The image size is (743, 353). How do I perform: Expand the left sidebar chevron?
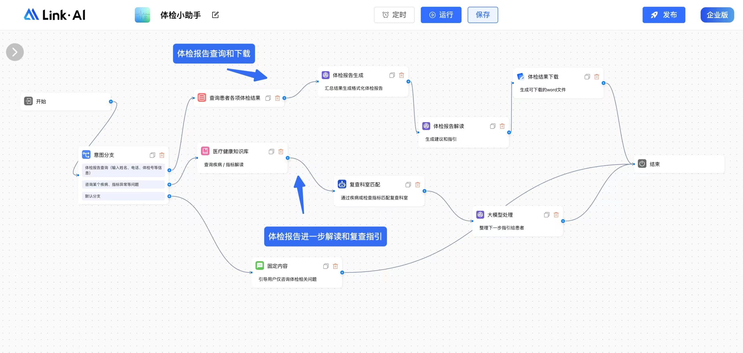15,52
